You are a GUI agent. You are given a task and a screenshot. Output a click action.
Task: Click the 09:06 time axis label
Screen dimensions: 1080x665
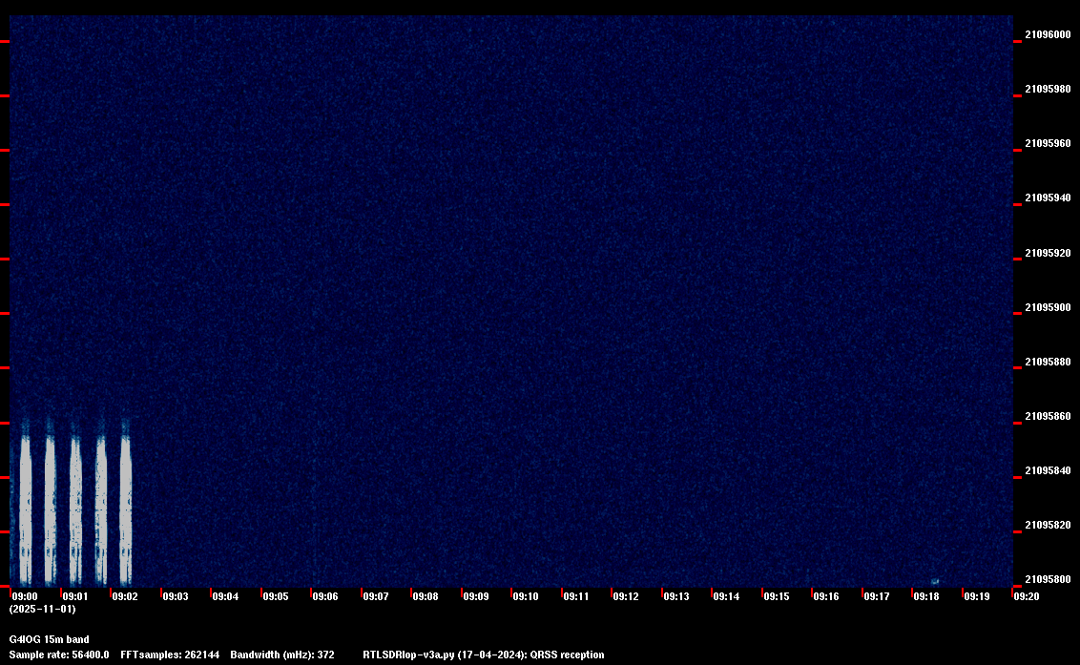(325, 596)
